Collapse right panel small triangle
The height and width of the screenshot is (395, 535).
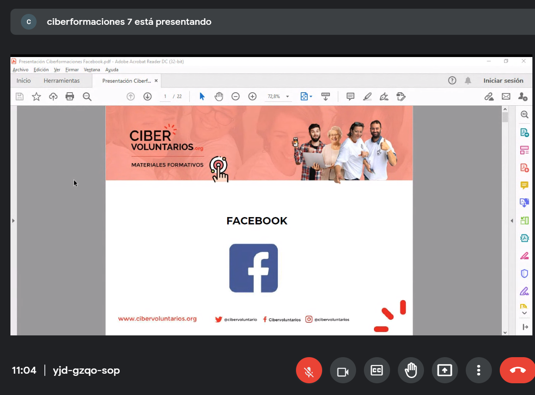coord(512,221)
